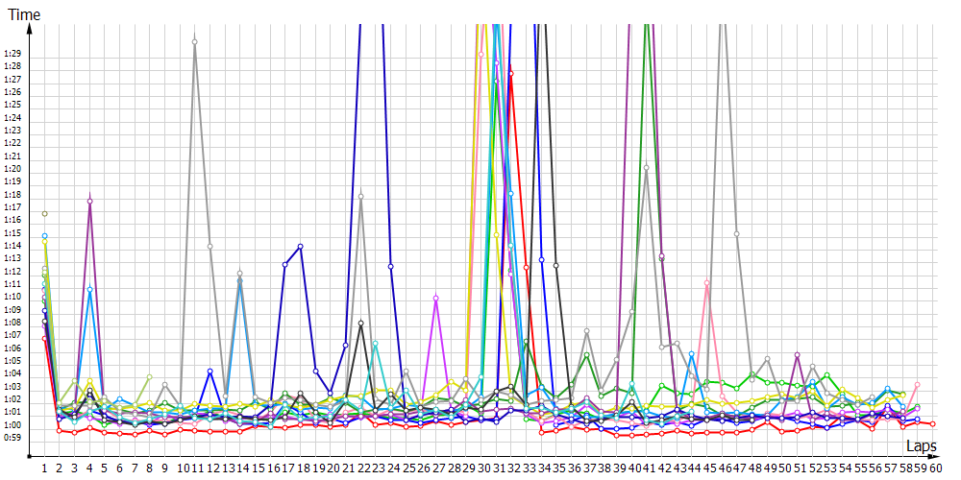Image resolution: width=961 pixels, height=480 pixels.
Task: Select the purple peak point at lap 51
Action: (x=798, y=355)
